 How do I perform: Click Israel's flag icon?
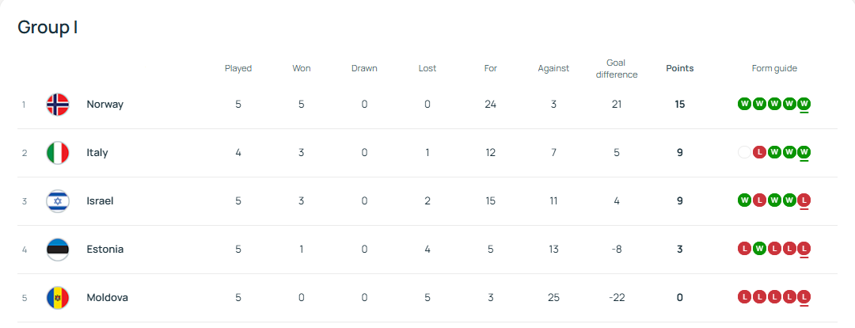[x=58, y=201]
